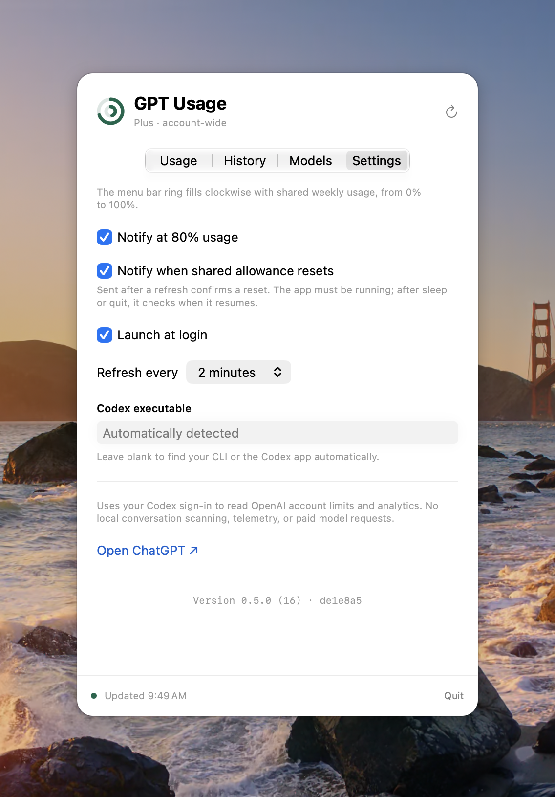Click the GPT Usage ring logo
Image resolution: width=555 pixels, height=797 pixels.
[111, 111]
